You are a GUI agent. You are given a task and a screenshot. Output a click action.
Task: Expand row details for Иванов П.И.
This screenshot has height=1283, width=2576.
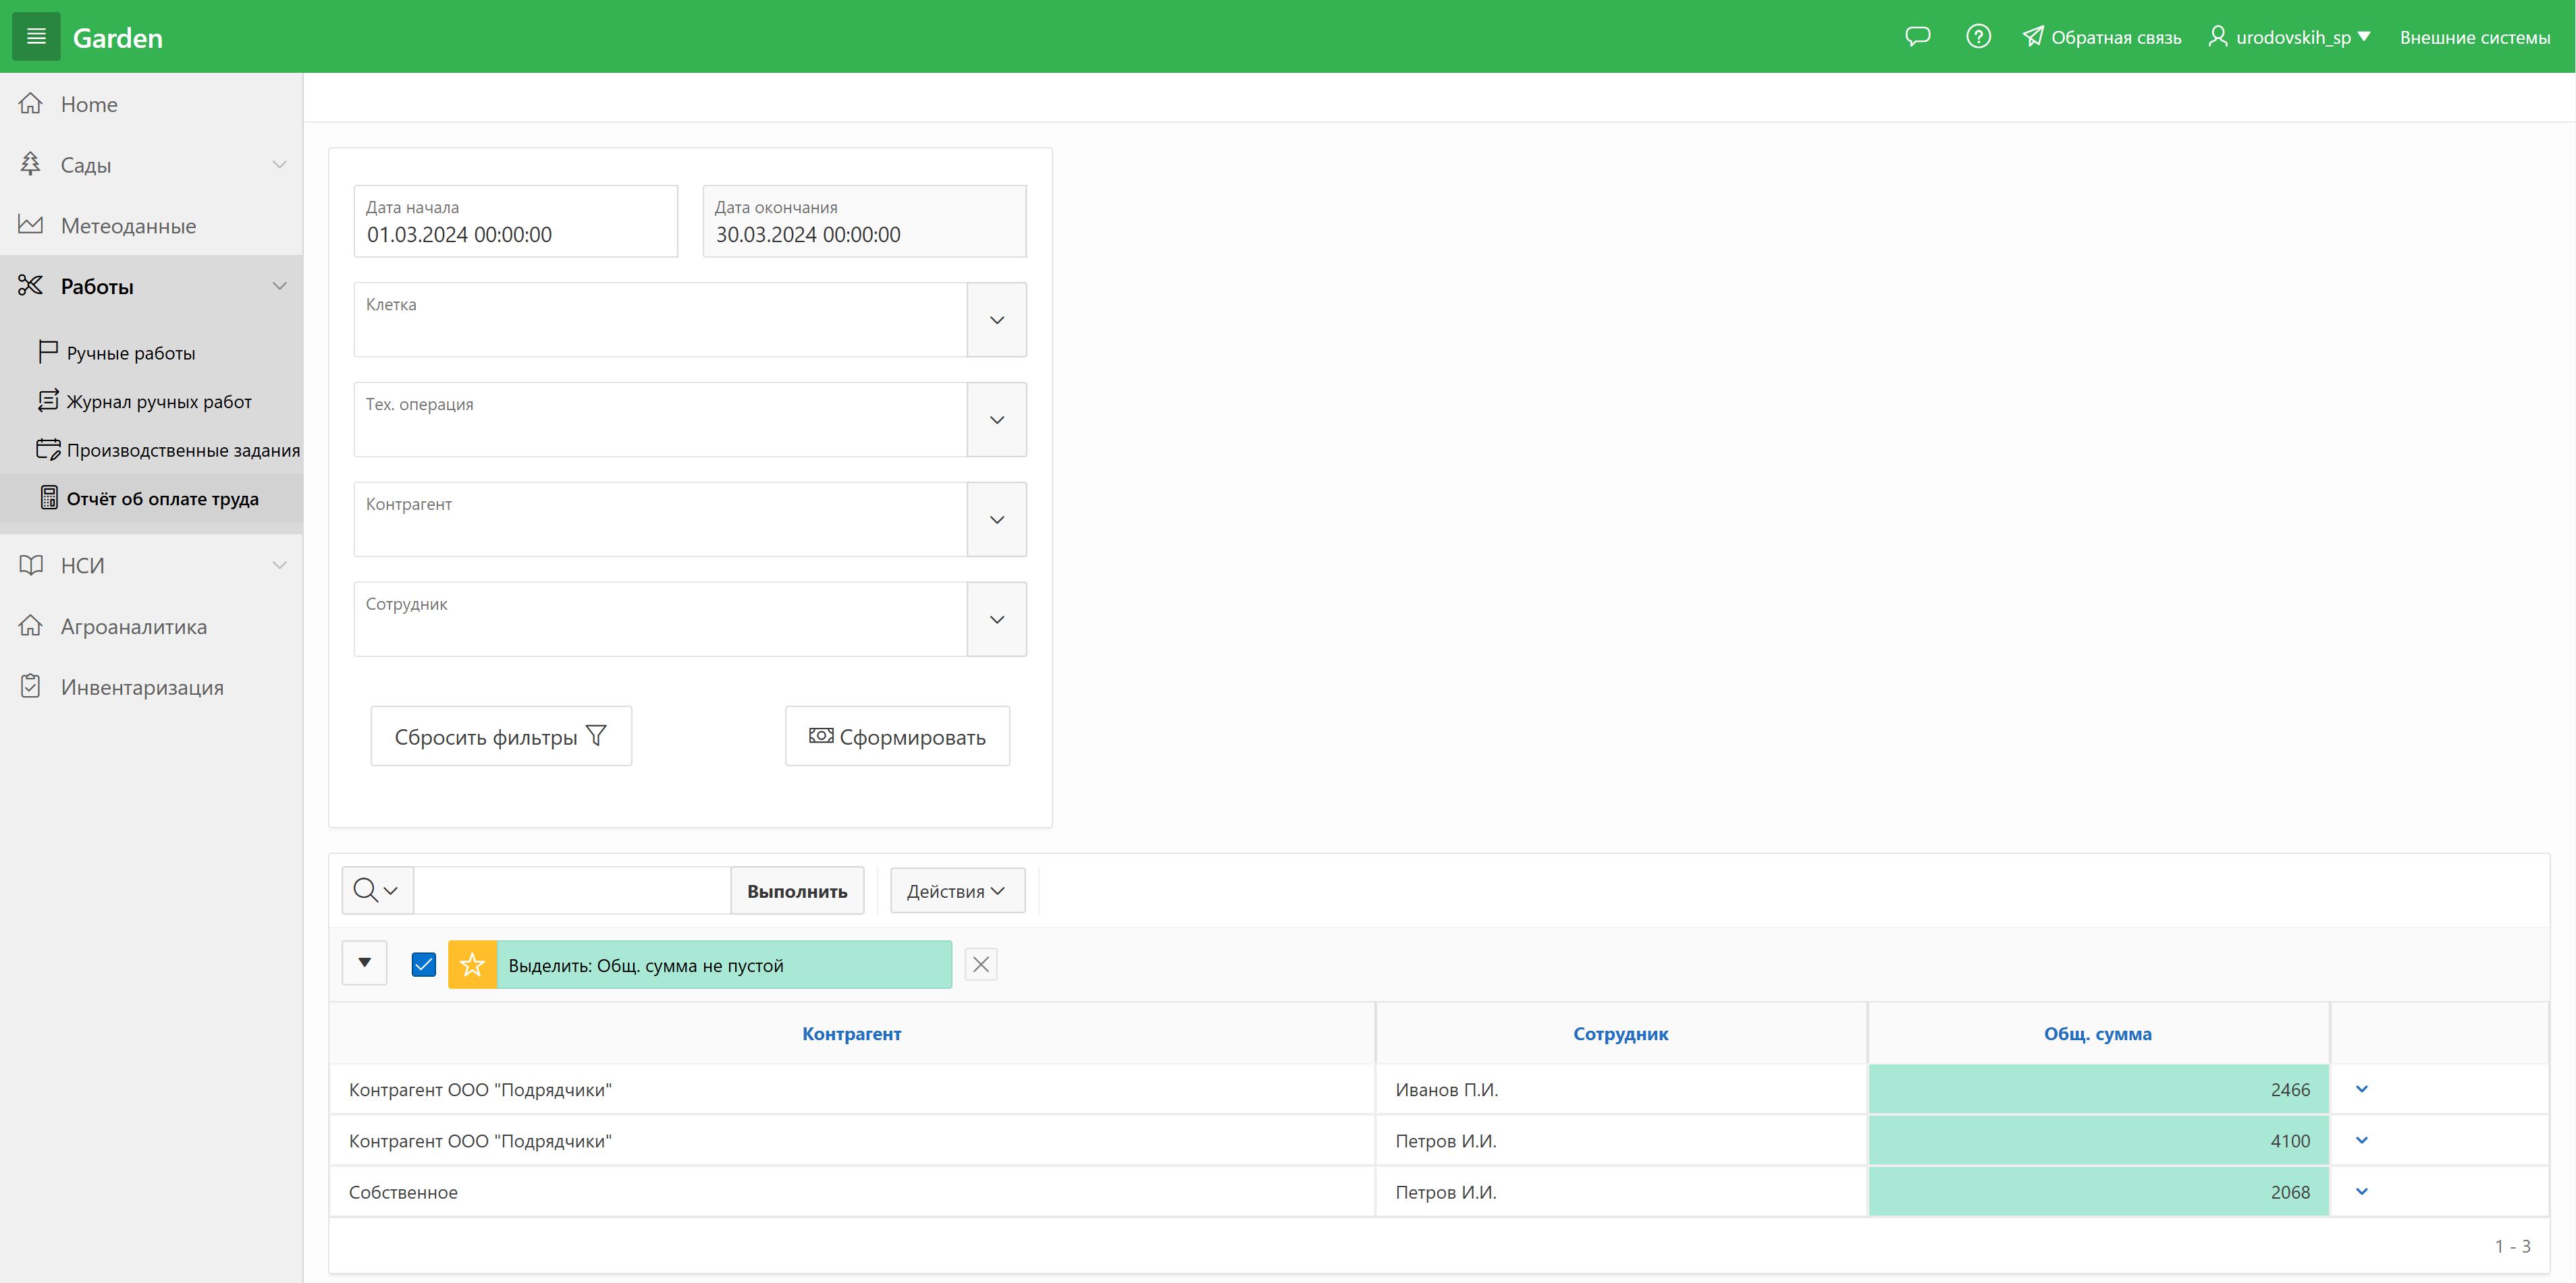click(2361, 1089)
